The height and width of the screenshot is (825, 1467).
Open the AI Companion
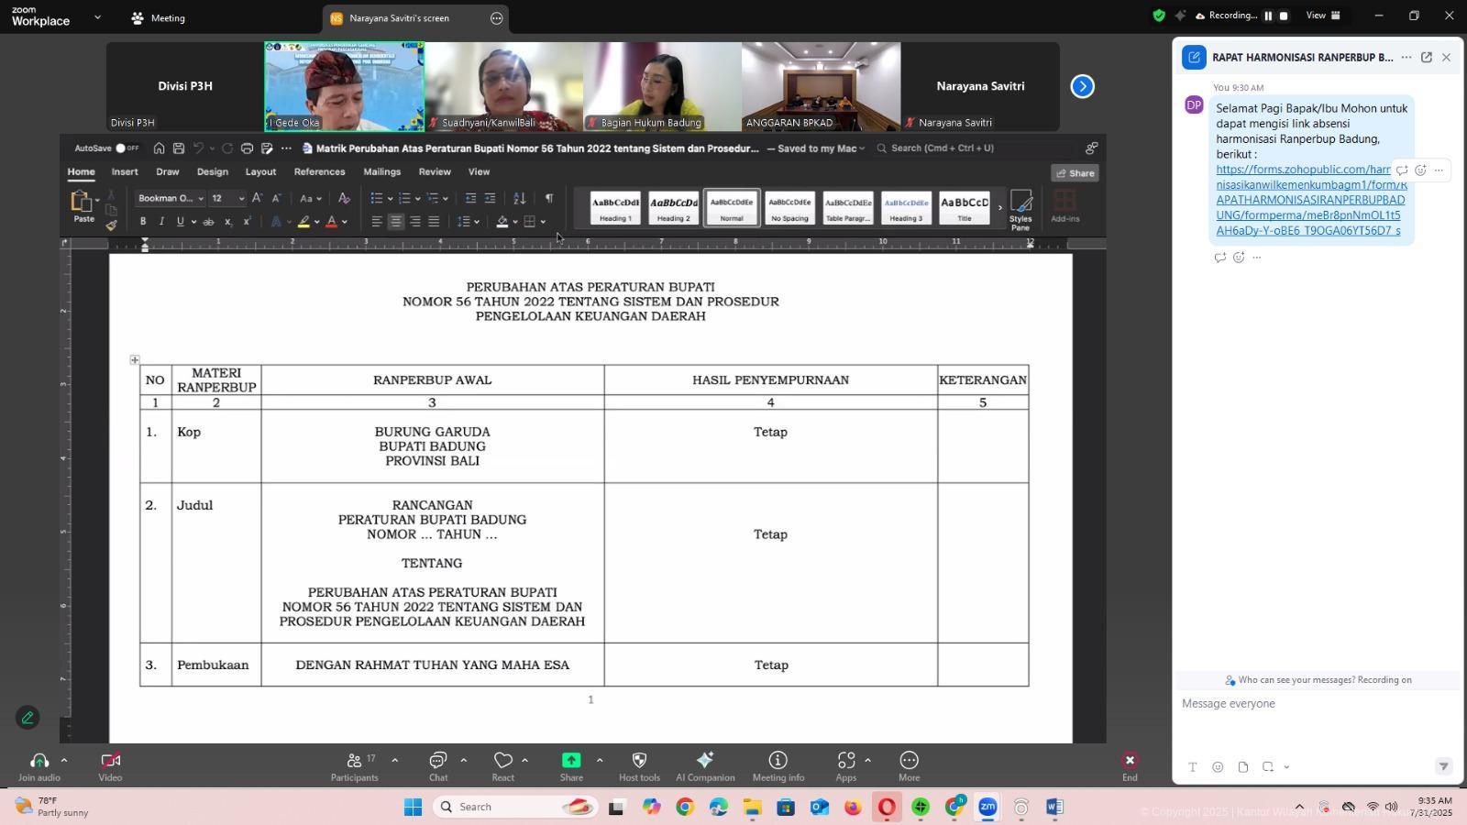point(705,766)
